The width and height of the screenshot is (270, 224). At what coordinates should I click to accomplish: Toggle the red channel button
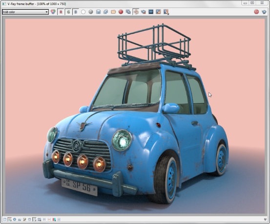[x=61, y=12]
